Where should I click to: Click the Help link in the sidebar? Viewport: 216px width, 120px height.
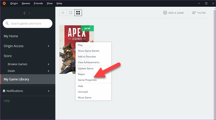pos(7,101)
